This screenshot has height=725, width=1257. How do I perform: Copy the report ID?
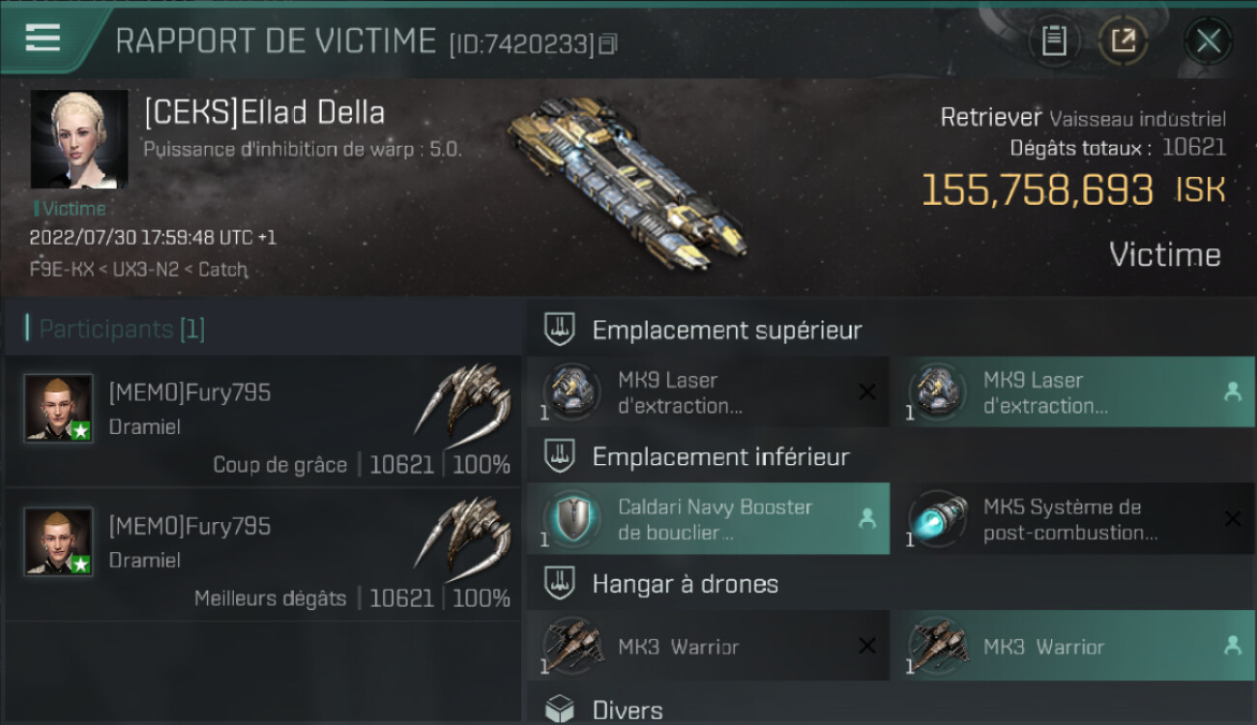[x=608, y=44]
